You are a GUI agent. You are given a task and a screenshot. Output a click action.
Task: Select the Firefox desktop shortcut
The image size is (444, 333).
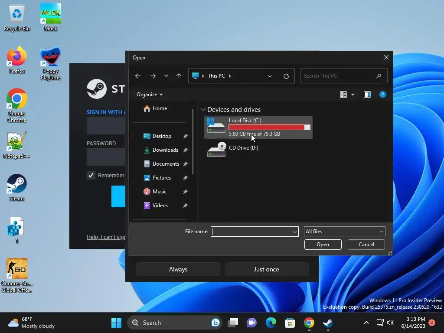(17, 60)
